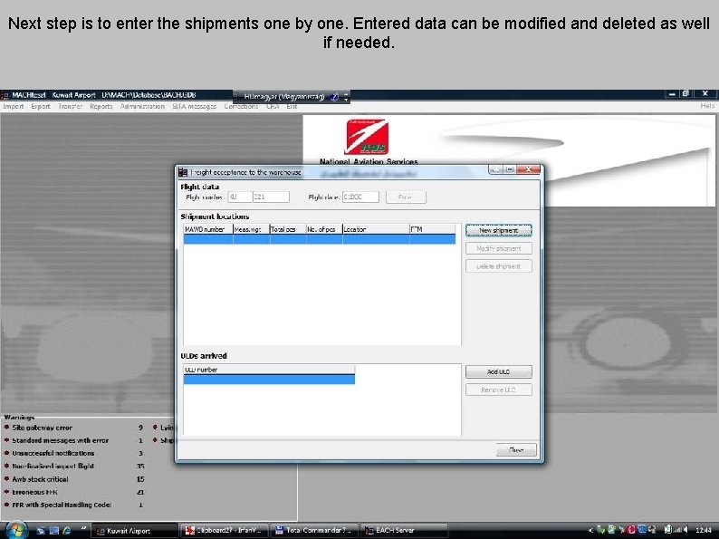Click the language bar help icon

334,96
